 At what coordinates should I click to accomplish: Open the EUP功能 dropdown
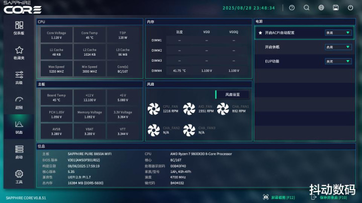click(x=338, y=61)
